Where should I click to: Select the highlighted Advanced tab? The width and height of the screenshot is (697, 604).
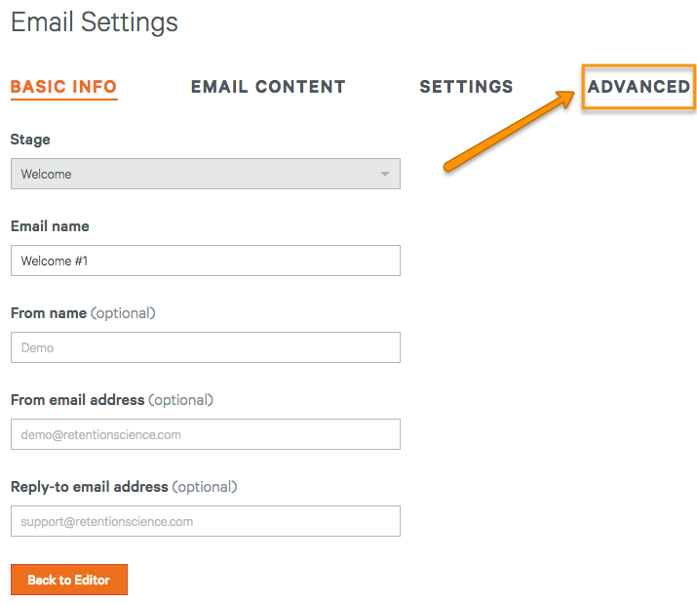(639, 87)
